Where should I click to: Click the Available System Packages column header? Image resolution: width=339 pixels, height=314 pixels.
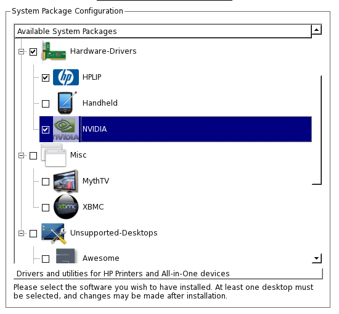coord(163,32)
